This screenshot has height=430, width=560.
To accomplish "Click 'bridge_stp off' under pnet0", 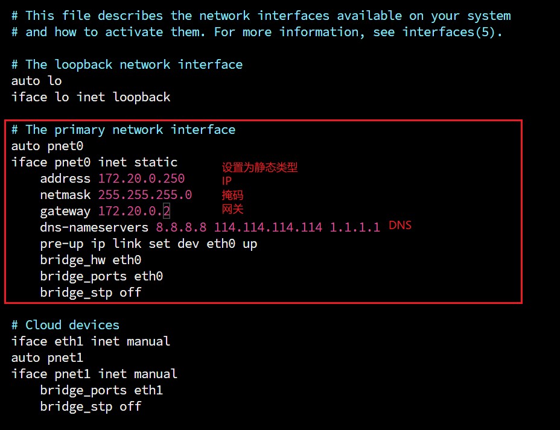I will coord(91,292).
